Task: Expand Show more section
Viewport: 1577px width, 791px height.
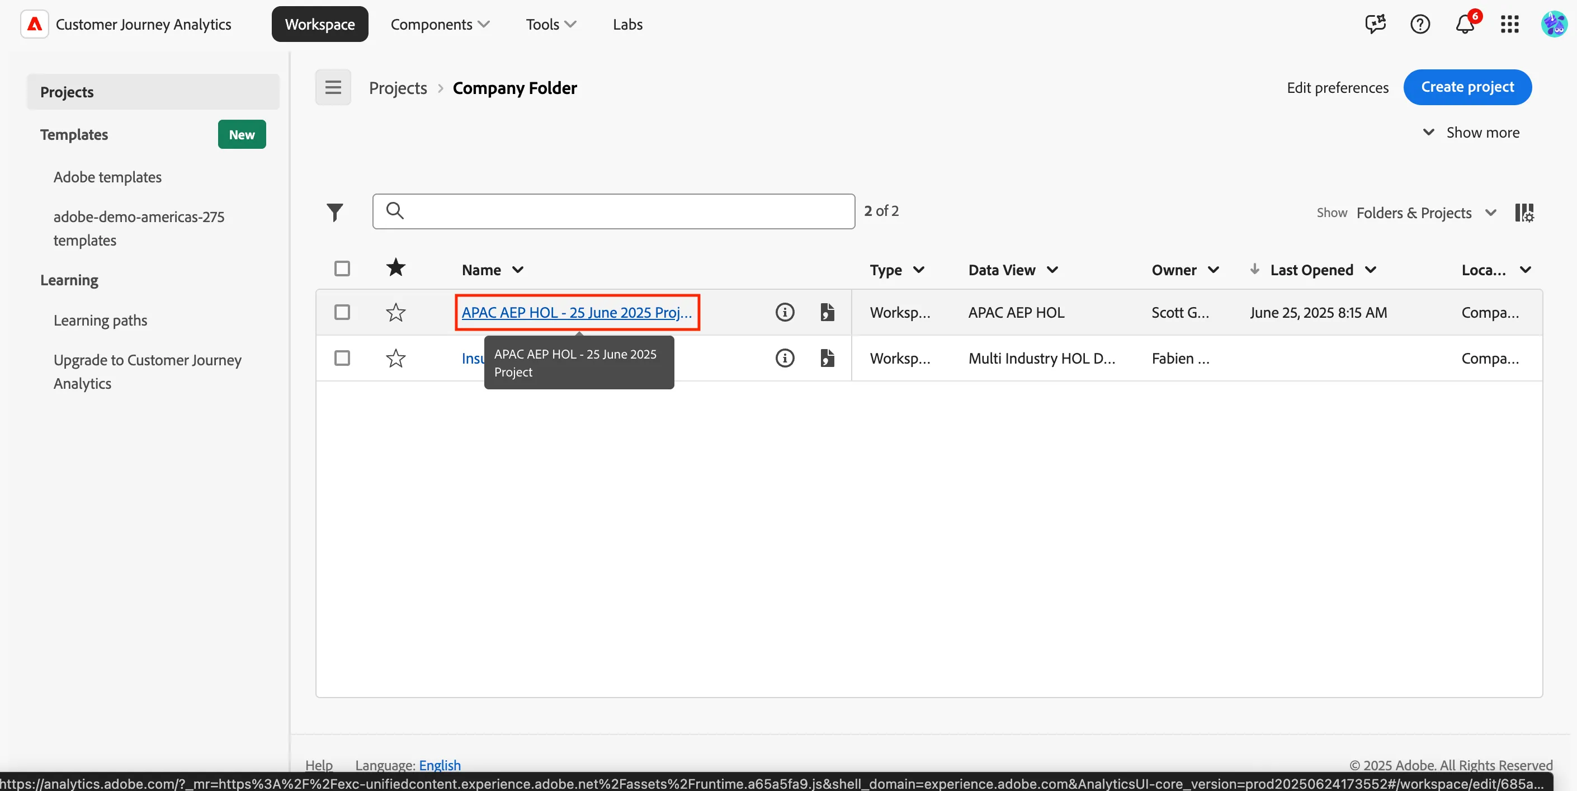Action: (x=1471, y=132)
